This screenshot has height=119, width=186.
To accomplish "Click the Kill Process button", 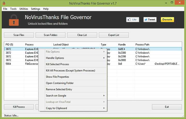I will click(19, 107).
